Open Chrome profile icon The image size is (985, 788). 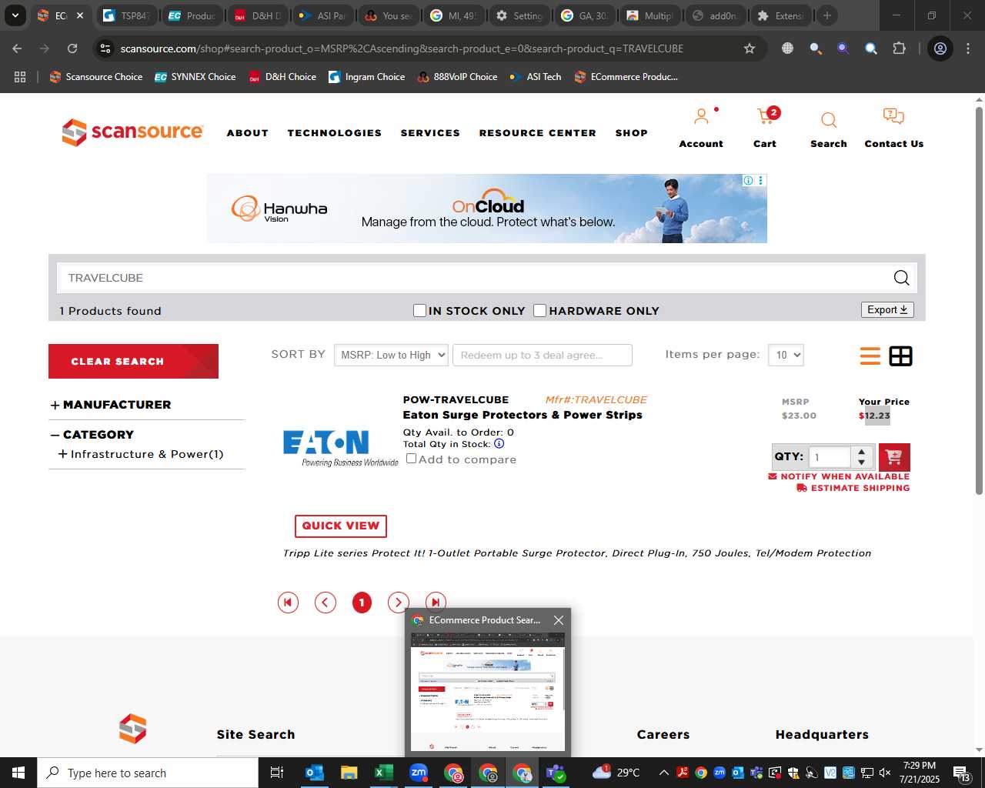pos(940,48)
